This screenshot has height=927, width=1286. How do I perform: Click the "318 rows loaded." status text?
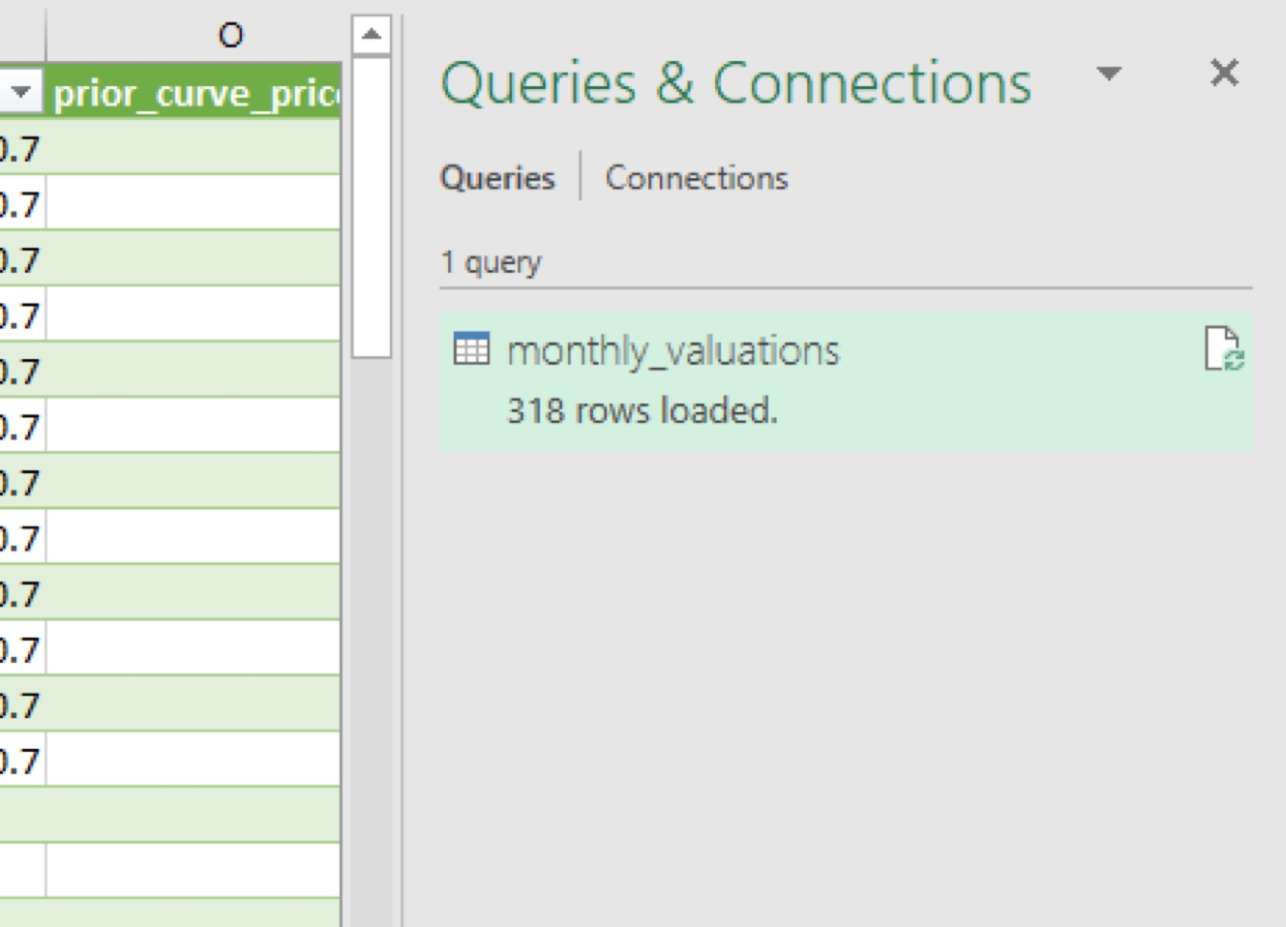tap(642, 411)
